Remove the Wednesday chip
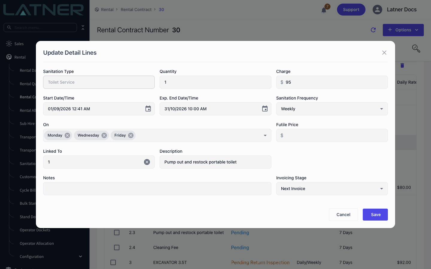This screenshot has height=269, width=431. pyautogui.click(x=104, y=135)
